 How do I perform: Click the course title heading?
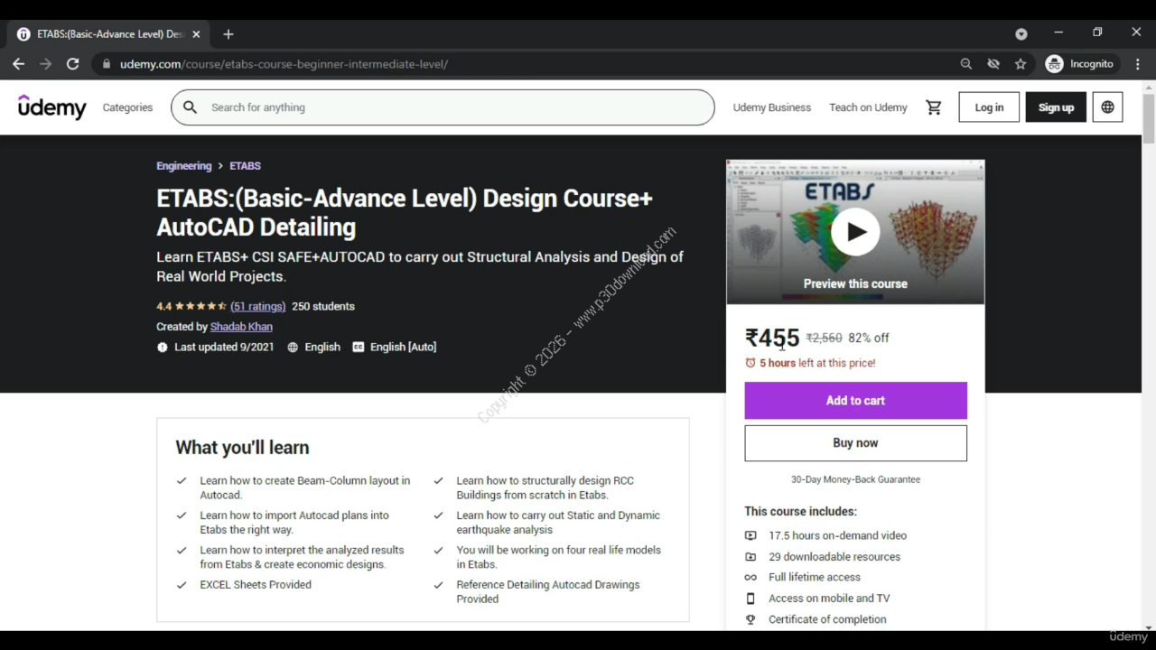pos(405,212)
